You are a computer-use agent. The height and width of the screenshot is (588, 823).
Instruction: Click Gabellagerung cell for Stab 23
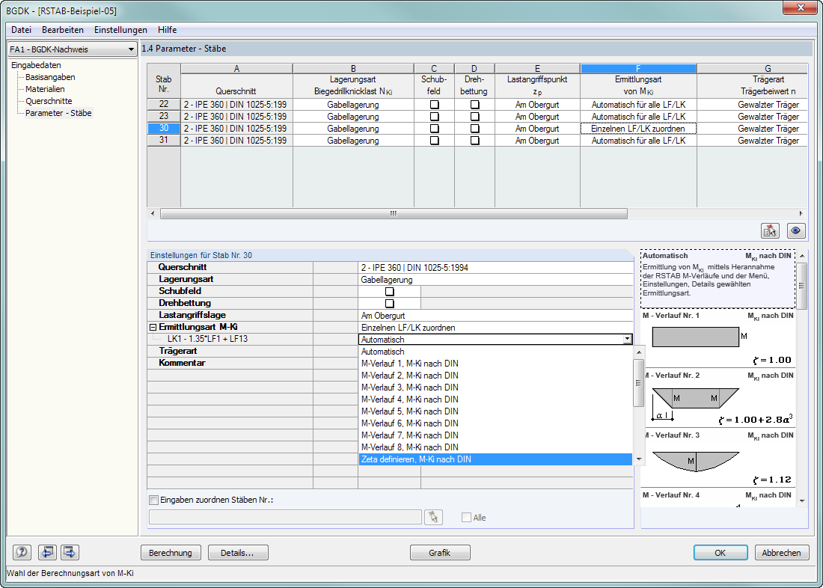(353, 117)
